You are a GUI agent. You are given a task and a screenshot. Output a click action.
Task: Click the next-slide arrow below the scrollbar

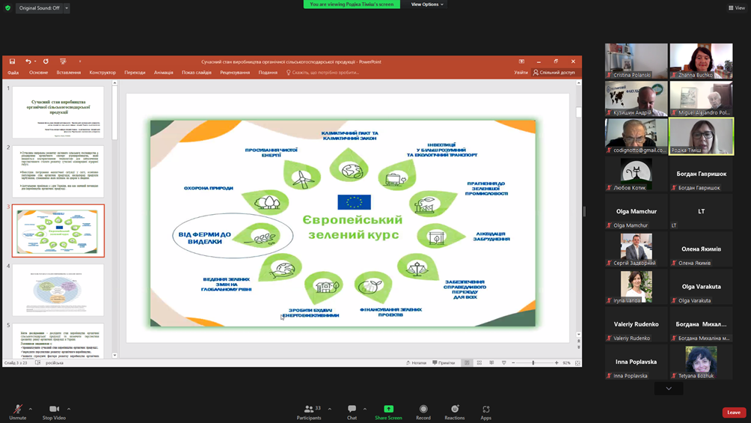[x=578, y=347]
